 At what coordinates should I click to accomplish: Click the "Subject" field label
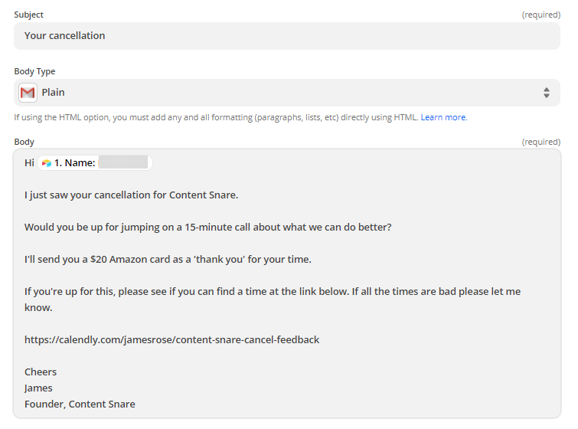point(29,15)
